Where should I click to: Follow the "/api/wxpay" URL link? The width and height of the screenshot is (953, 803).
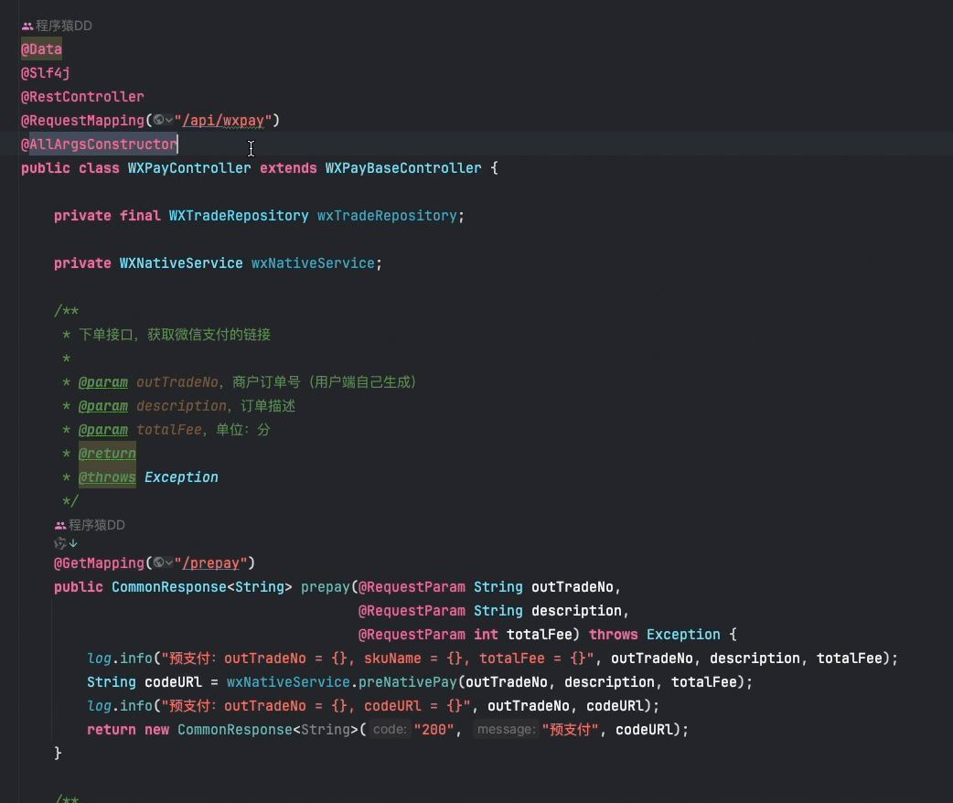tap(223, 121)
